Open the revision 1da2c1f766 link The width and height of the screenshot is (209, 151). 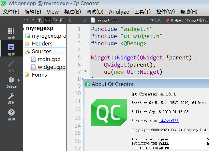169,121
